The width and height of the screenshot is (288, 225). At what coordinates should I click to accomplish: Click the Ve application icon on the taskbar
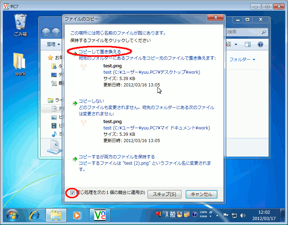pyautogui.click(x=100, y=215)
